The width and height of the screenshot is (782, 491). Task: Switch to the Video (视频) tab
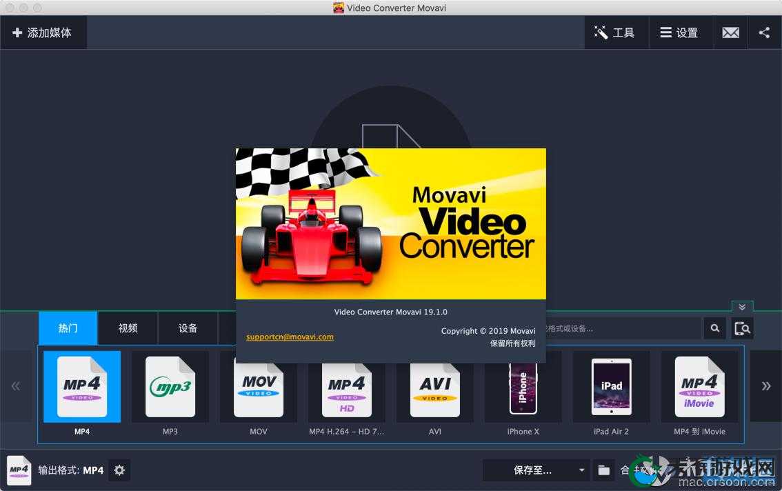click(128, 328)
